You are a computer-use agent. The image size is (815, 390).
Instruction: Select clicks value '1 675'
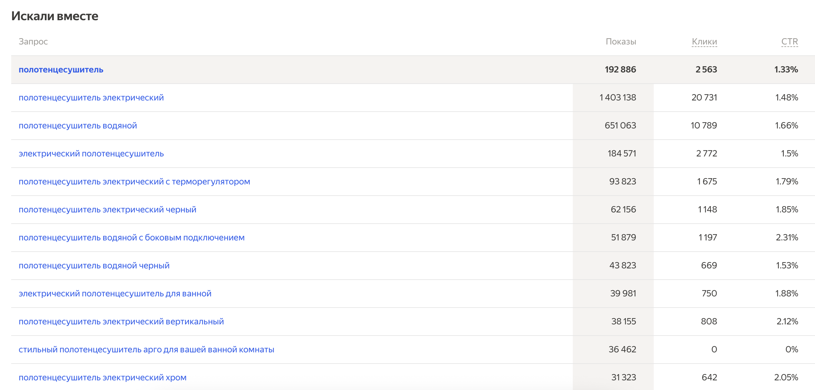[707, 182]
